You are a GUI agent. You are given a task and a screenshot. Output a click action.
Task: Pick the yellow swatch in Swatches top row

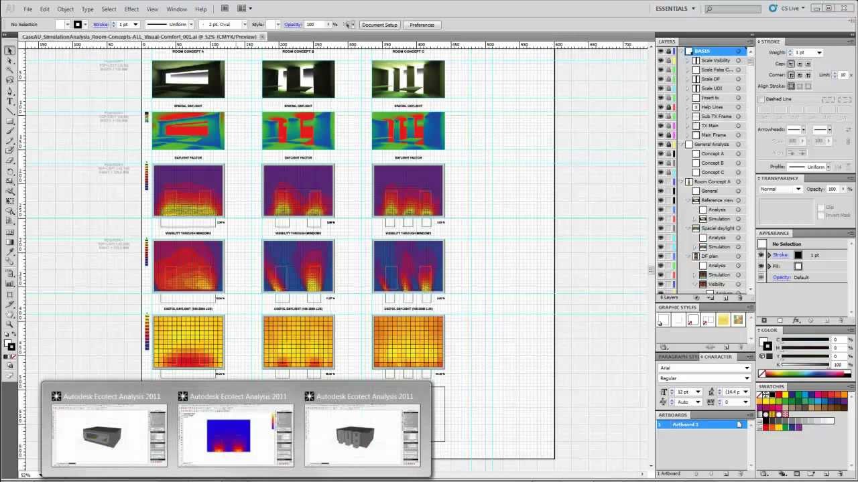click(x=786, y=395)
